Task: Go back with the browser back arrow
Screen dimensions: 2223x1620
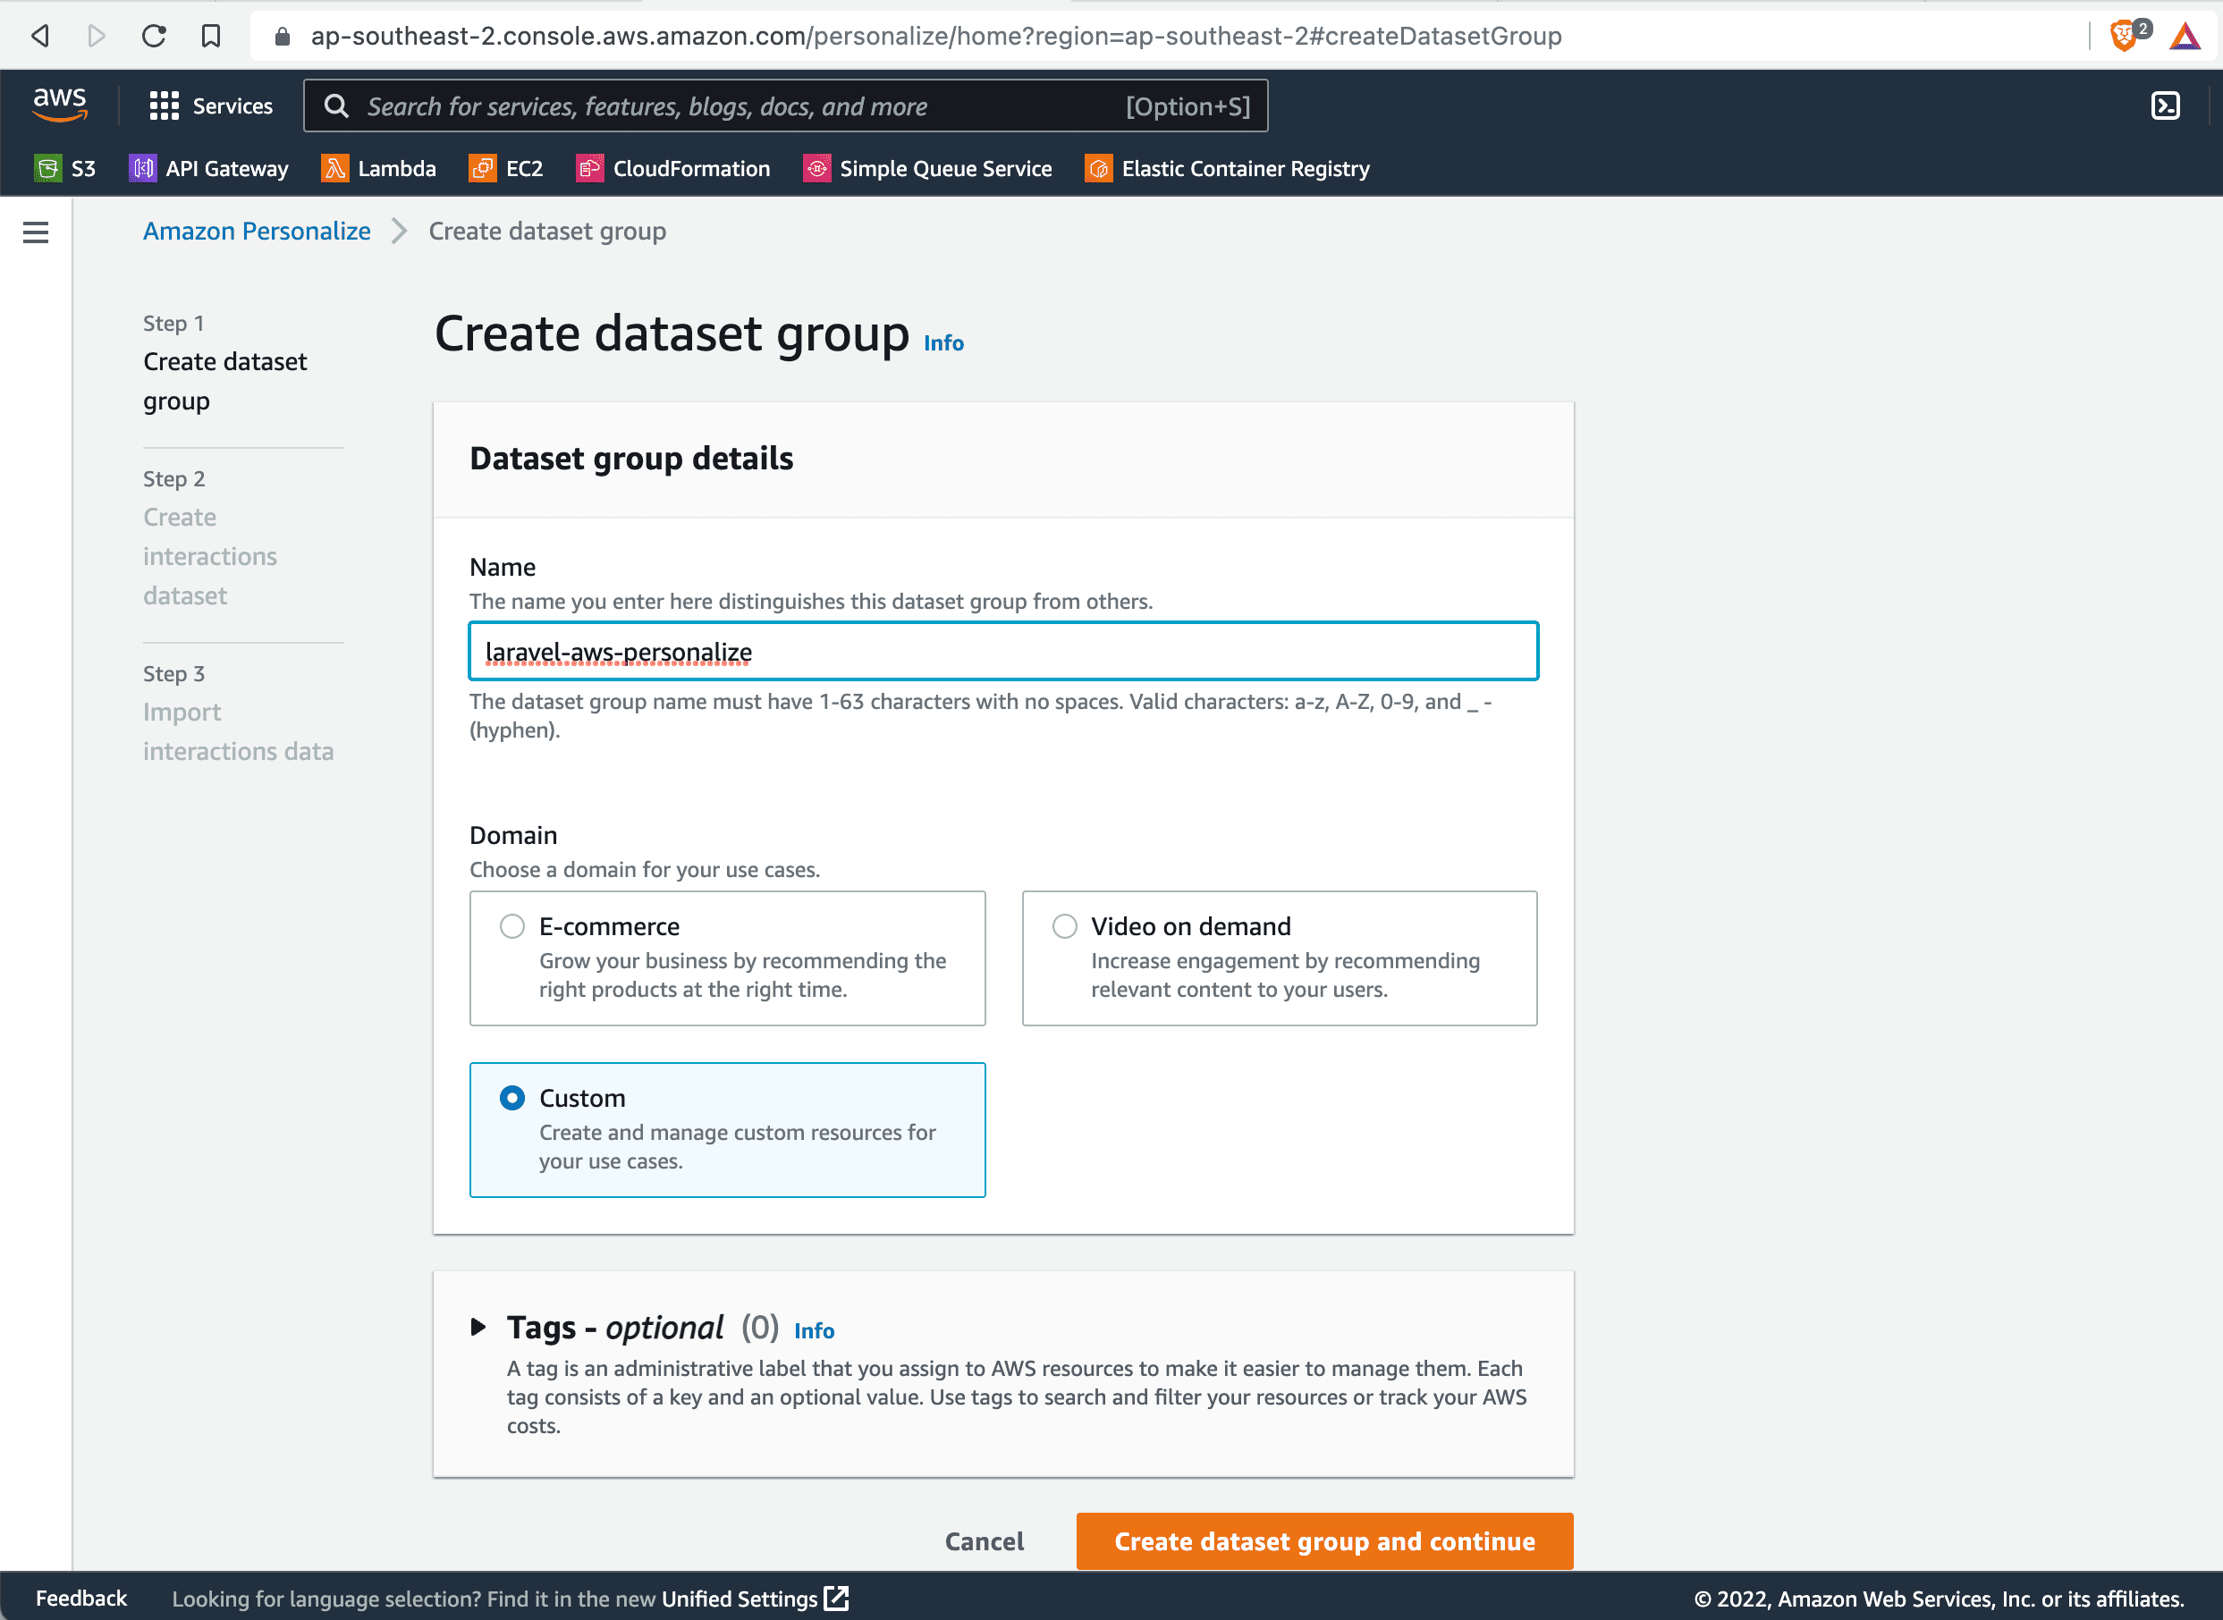Action: [40, 37]
